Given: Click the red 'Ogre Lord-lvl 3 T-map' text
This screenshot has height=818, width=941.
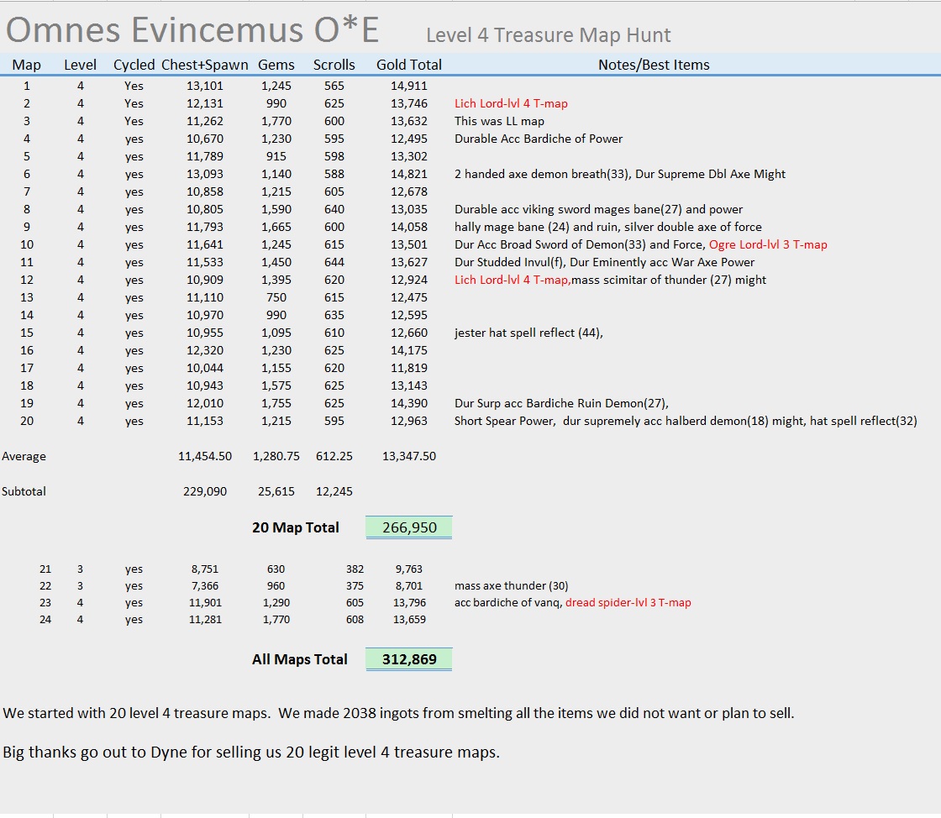Looking at the screenshot, I should [x=768, y=244].
